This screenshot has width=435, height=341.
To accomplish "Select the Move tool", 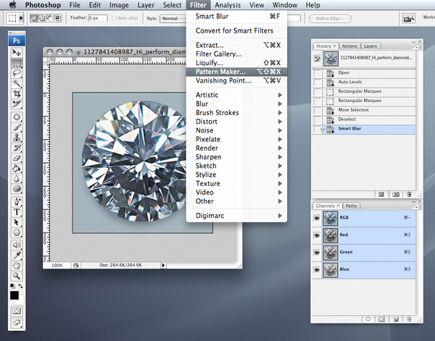I will pyautogui.click(x=16, y=54).
